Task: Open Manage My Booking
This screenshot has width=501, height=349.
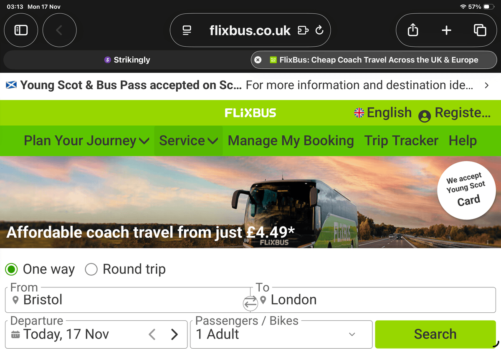Action: 291,141
